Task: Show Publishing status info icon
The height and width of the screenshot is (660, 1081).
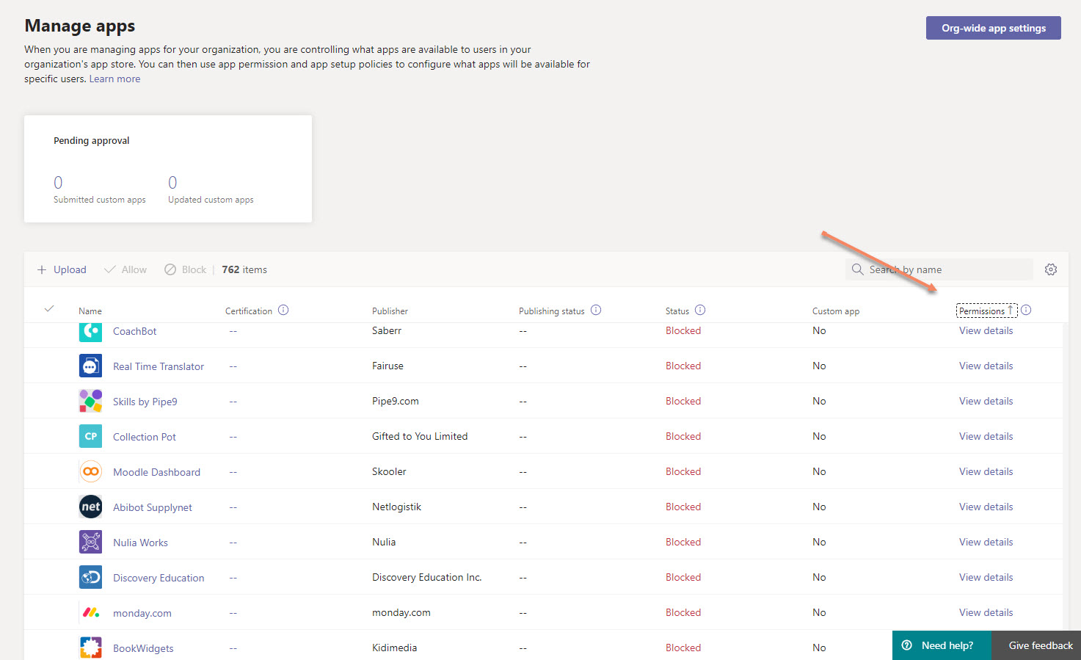Action: (596, 310)
